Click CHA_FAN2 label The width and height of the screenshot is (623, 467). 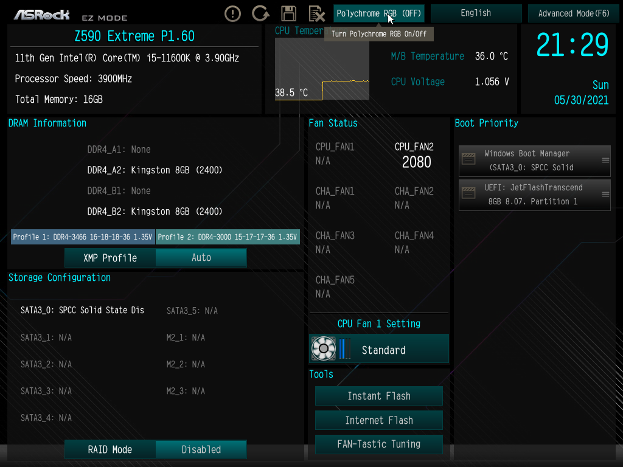tap(414, 192)
